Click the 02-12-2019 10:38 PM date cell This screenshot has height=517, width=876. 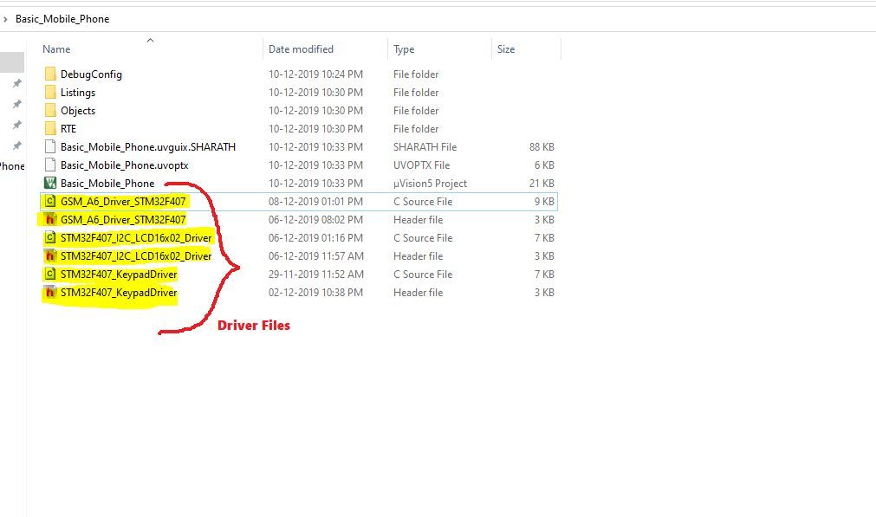click(315, 293)
